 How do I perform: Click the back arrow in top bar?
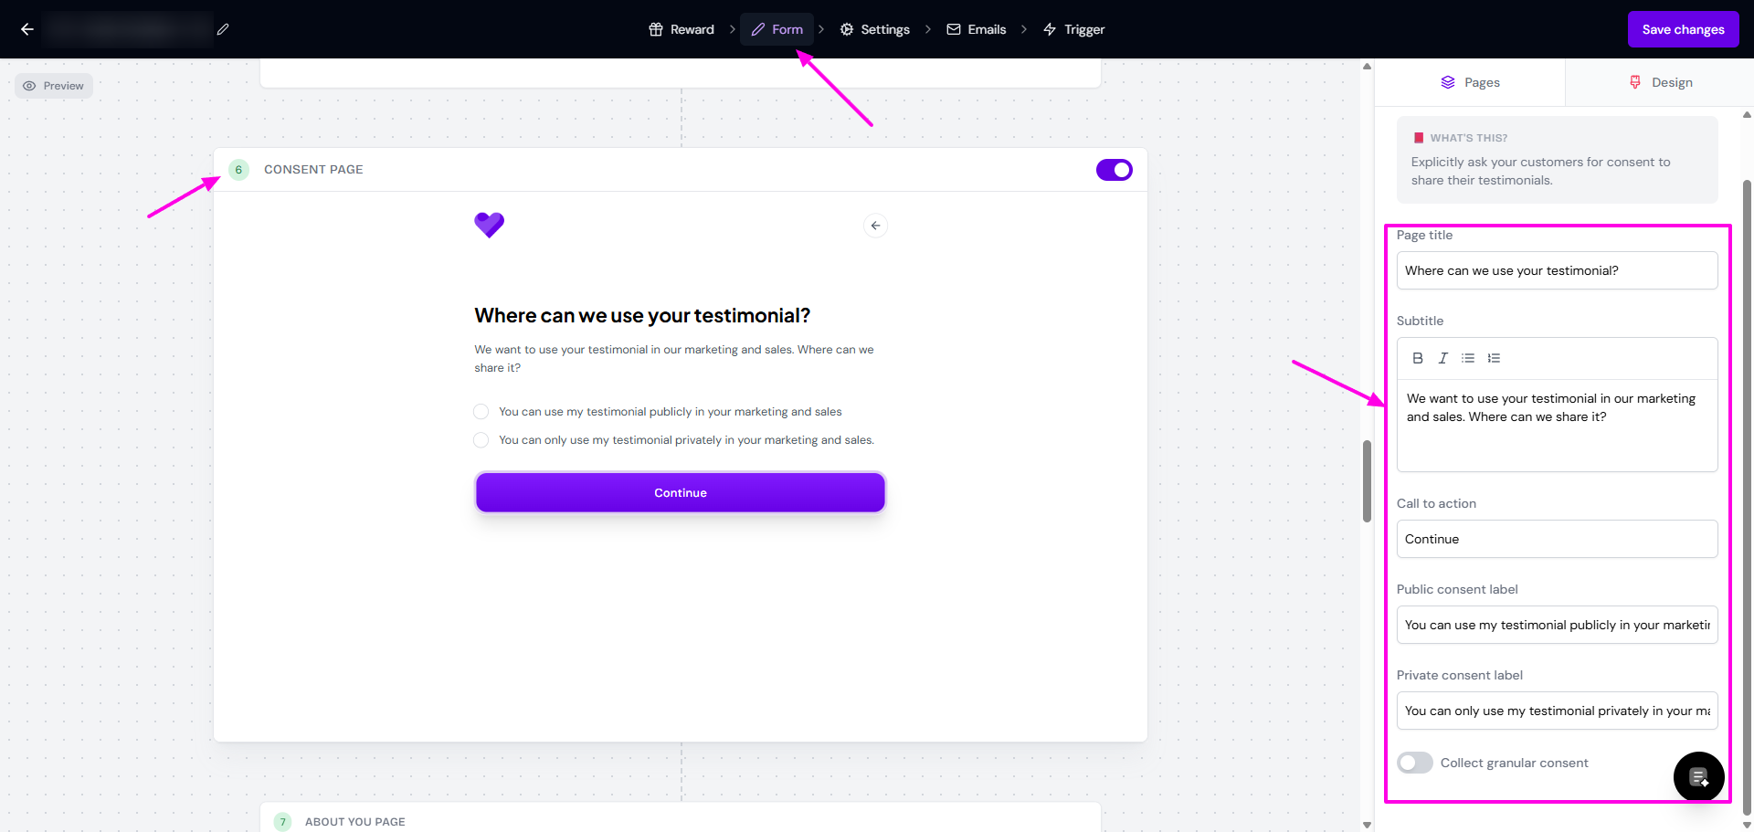[x=27, y=29]
